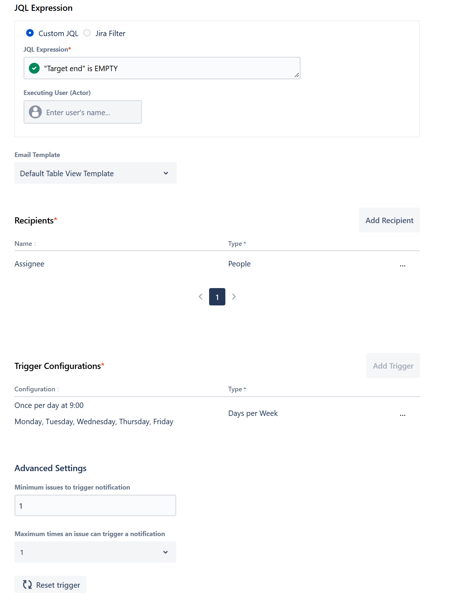Click the Type sort arrow in Trigger Configurations header
455x600 pixels.
coord(245,389)
